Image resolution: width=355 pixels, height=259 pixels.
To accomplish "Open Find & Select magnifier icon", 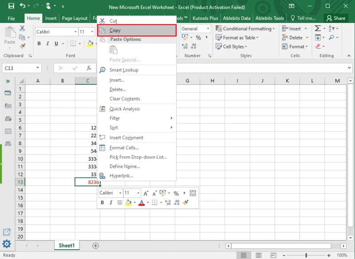I will (x=331, y=38).
